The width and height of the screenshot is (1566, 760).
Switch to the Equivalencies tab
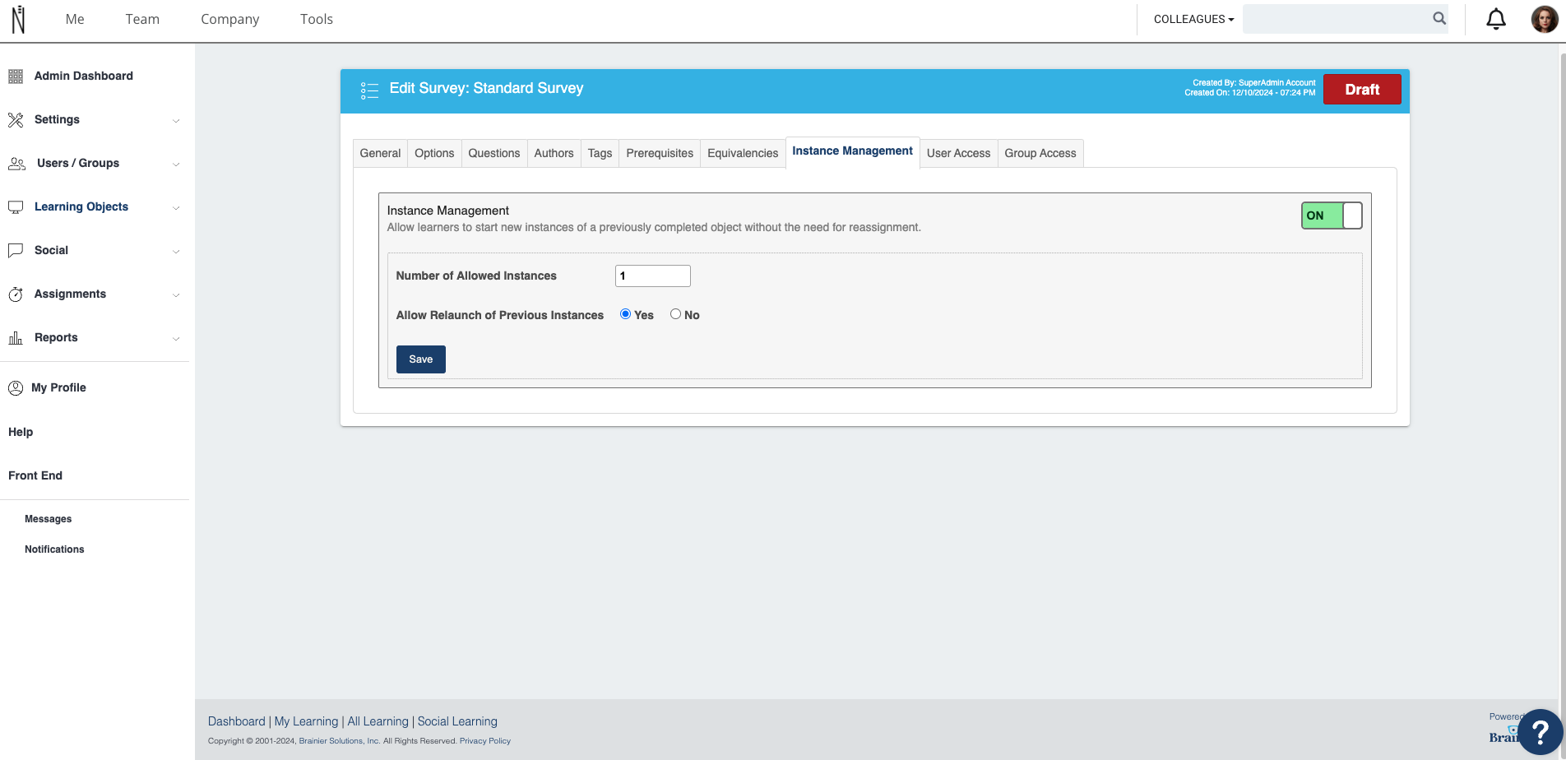(743, 153)
